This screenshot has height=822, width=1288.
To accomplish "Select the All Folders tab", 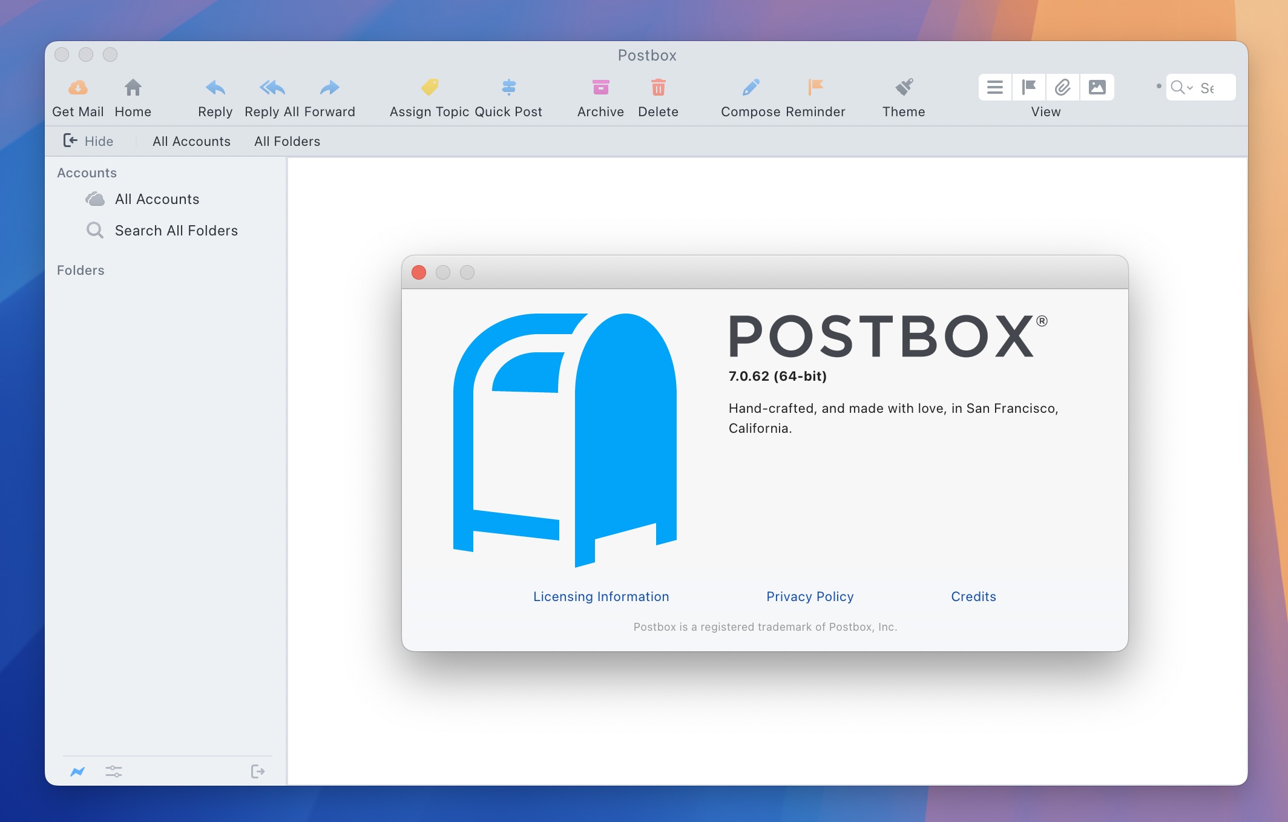I will [287, 141].
